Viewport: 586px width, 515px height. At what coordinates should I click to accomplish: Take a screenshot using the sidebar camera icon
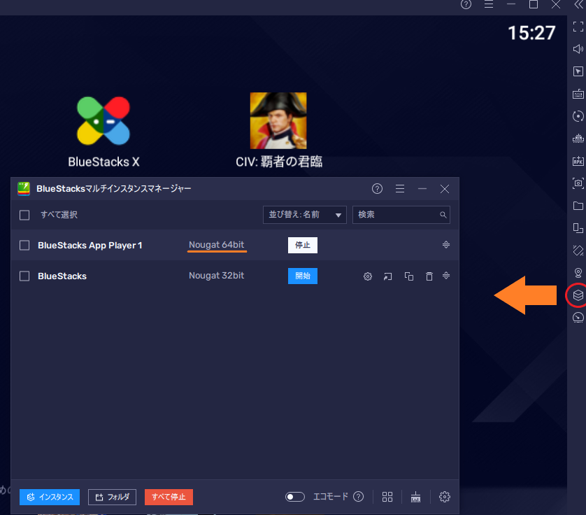pos(578,183)
